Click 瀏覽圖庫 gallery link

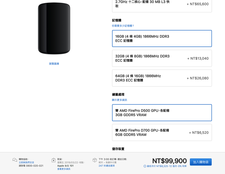pos(54,64)
